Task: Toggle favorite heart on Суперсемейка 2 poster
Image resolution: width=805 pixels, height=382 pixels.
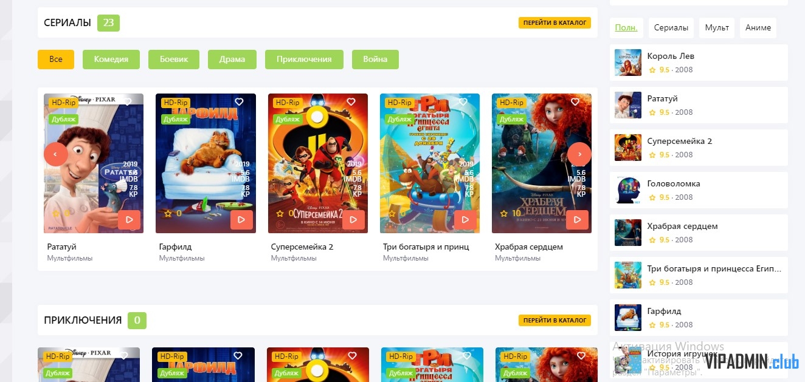Action: point(351,102)
